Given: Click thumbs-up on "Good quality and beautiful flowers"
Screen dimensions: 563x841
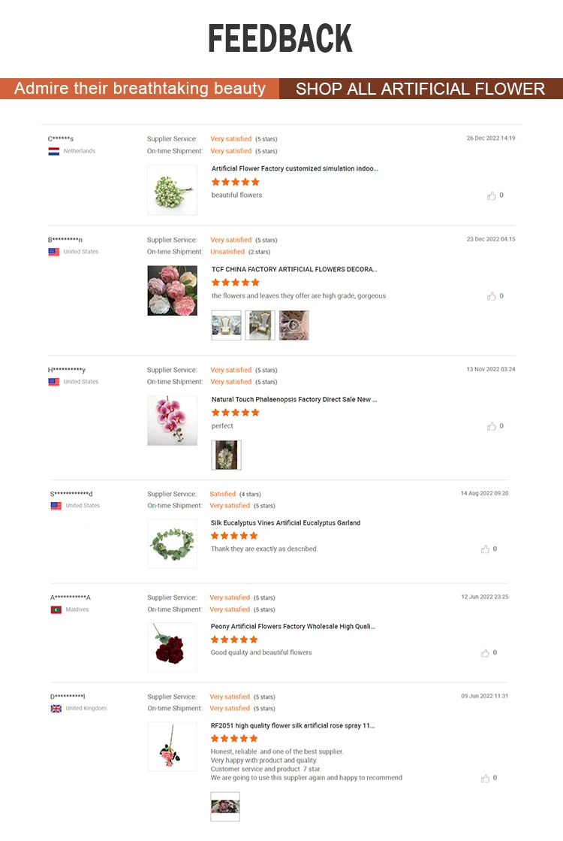Looking at the screenshot, I should tap(486, 653).
